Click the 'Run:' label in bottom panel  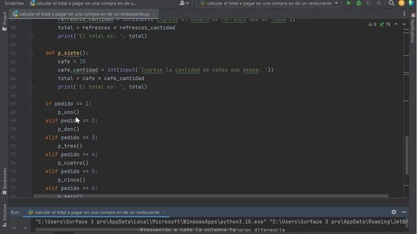click(x=15, y=213)
